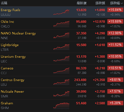
Task: Open the Oklo Inc sparkline chart
Action: click(61, 24)
